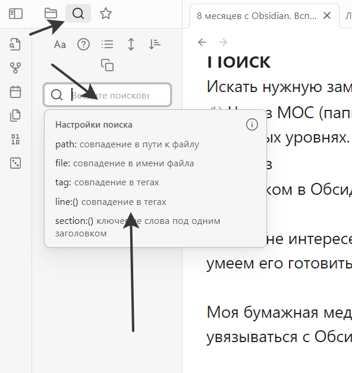Open the sort order dropdown

click(x=155, y=45)
